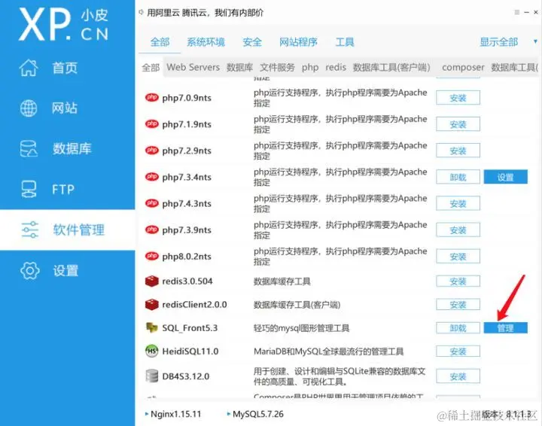Click the HeidiSQL11.0 icon
The width and height of the screenshot is (542, 426).
click(152, 351)
